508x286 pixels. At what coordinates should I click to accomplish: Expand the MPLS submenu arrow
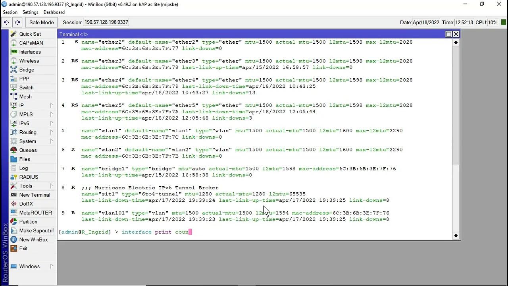[52, 114]
